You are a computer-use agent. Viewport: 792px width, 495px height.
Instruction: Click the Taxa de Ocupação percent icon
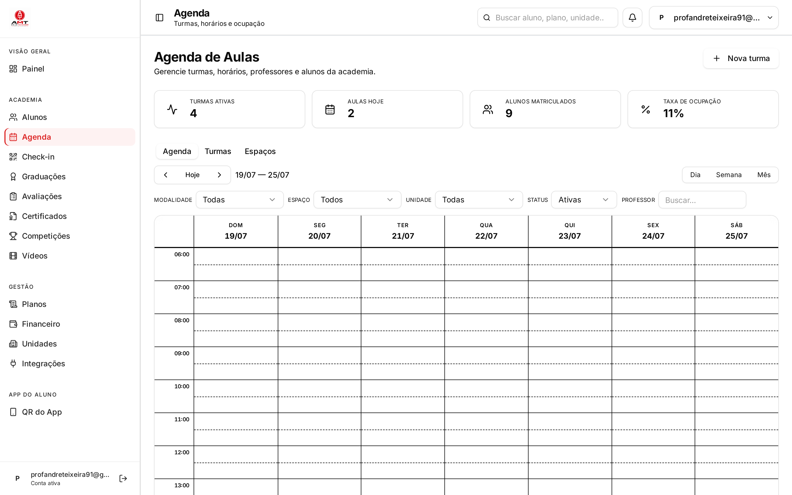645,109
